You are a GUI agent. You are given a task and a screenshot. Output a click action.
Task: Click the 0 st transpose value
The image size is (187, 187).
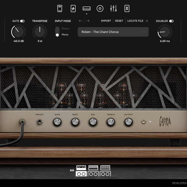coord(40,41)
